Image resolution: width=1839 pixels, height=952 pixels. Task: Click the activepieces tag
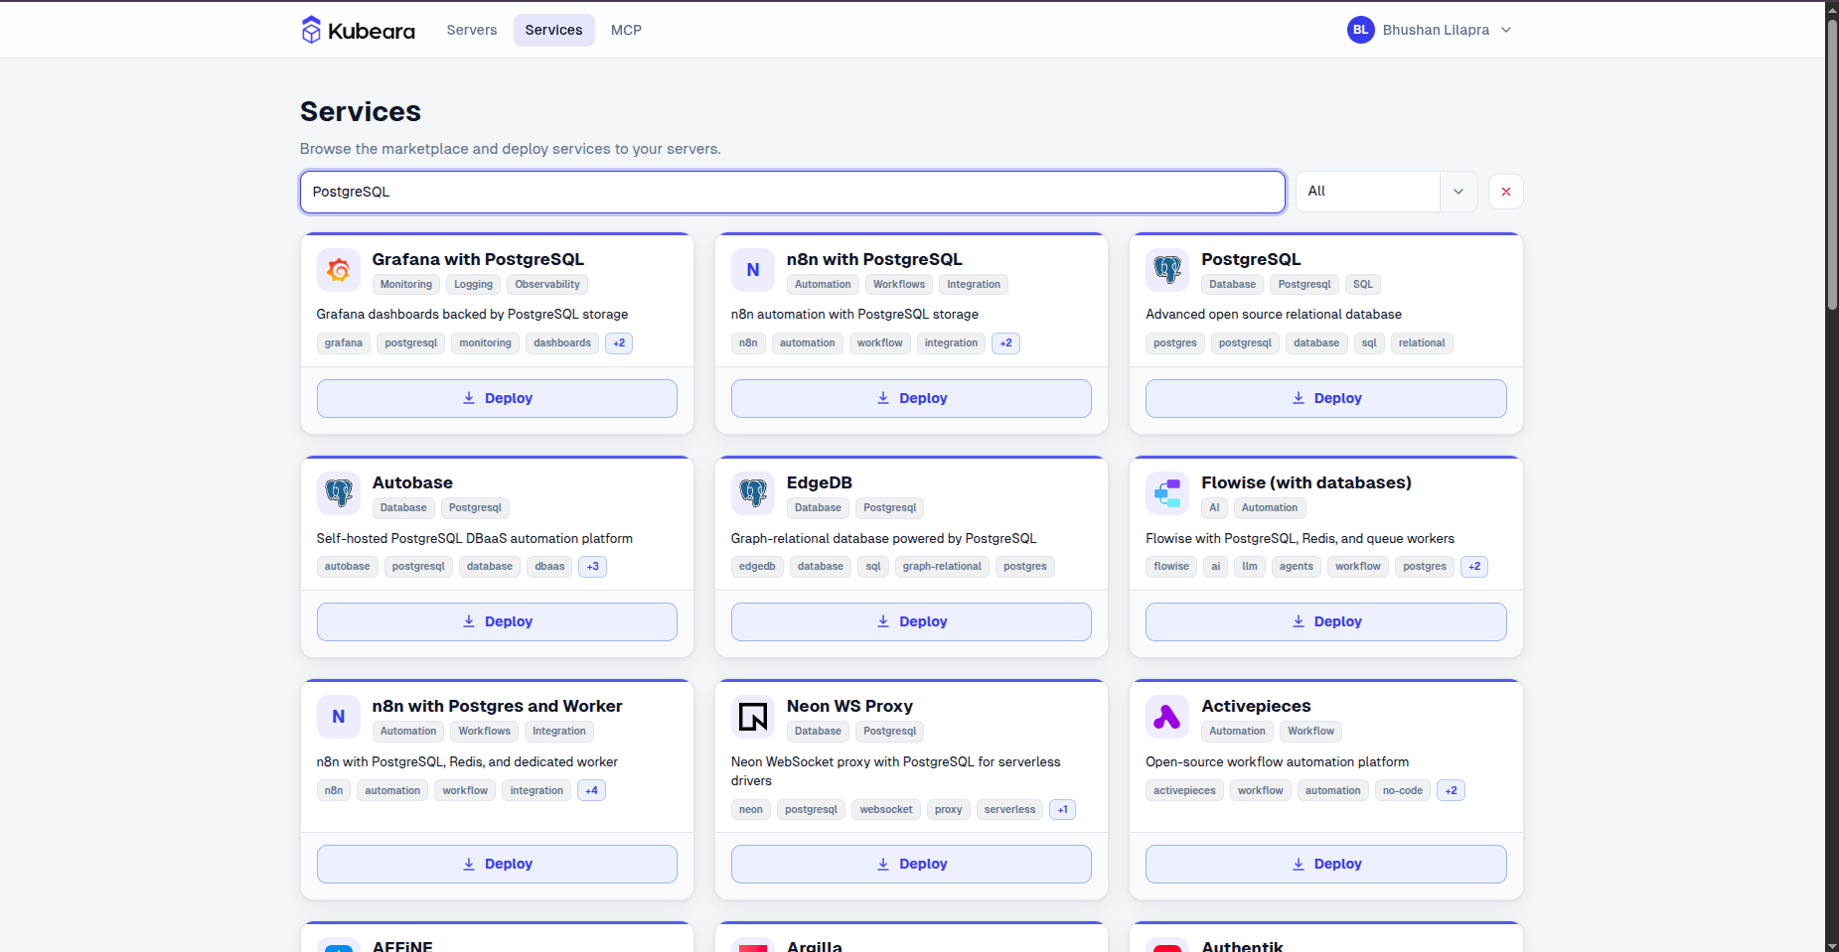click(x=1184, y=791)
